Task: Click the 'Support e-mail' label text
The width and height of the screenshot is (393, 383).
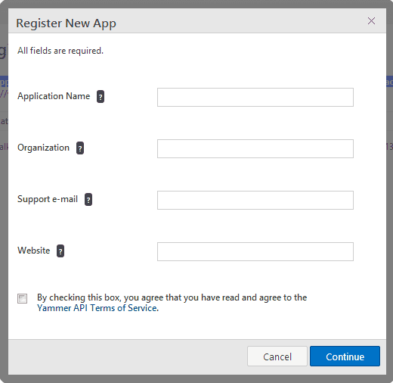Action: pos(48,199)
